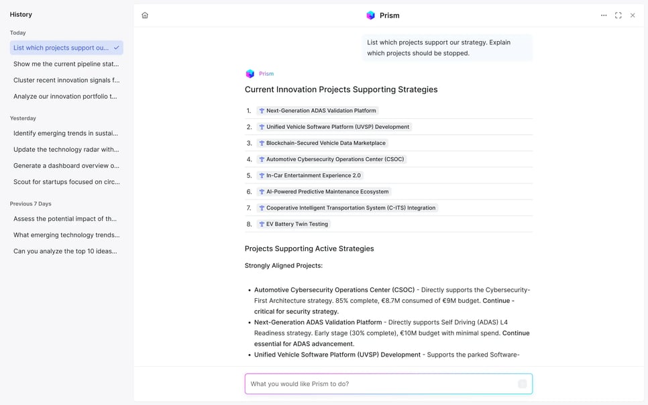
Task: Click the 'What you would like Prism to do?' input field
Action: (x=376, y=384)
